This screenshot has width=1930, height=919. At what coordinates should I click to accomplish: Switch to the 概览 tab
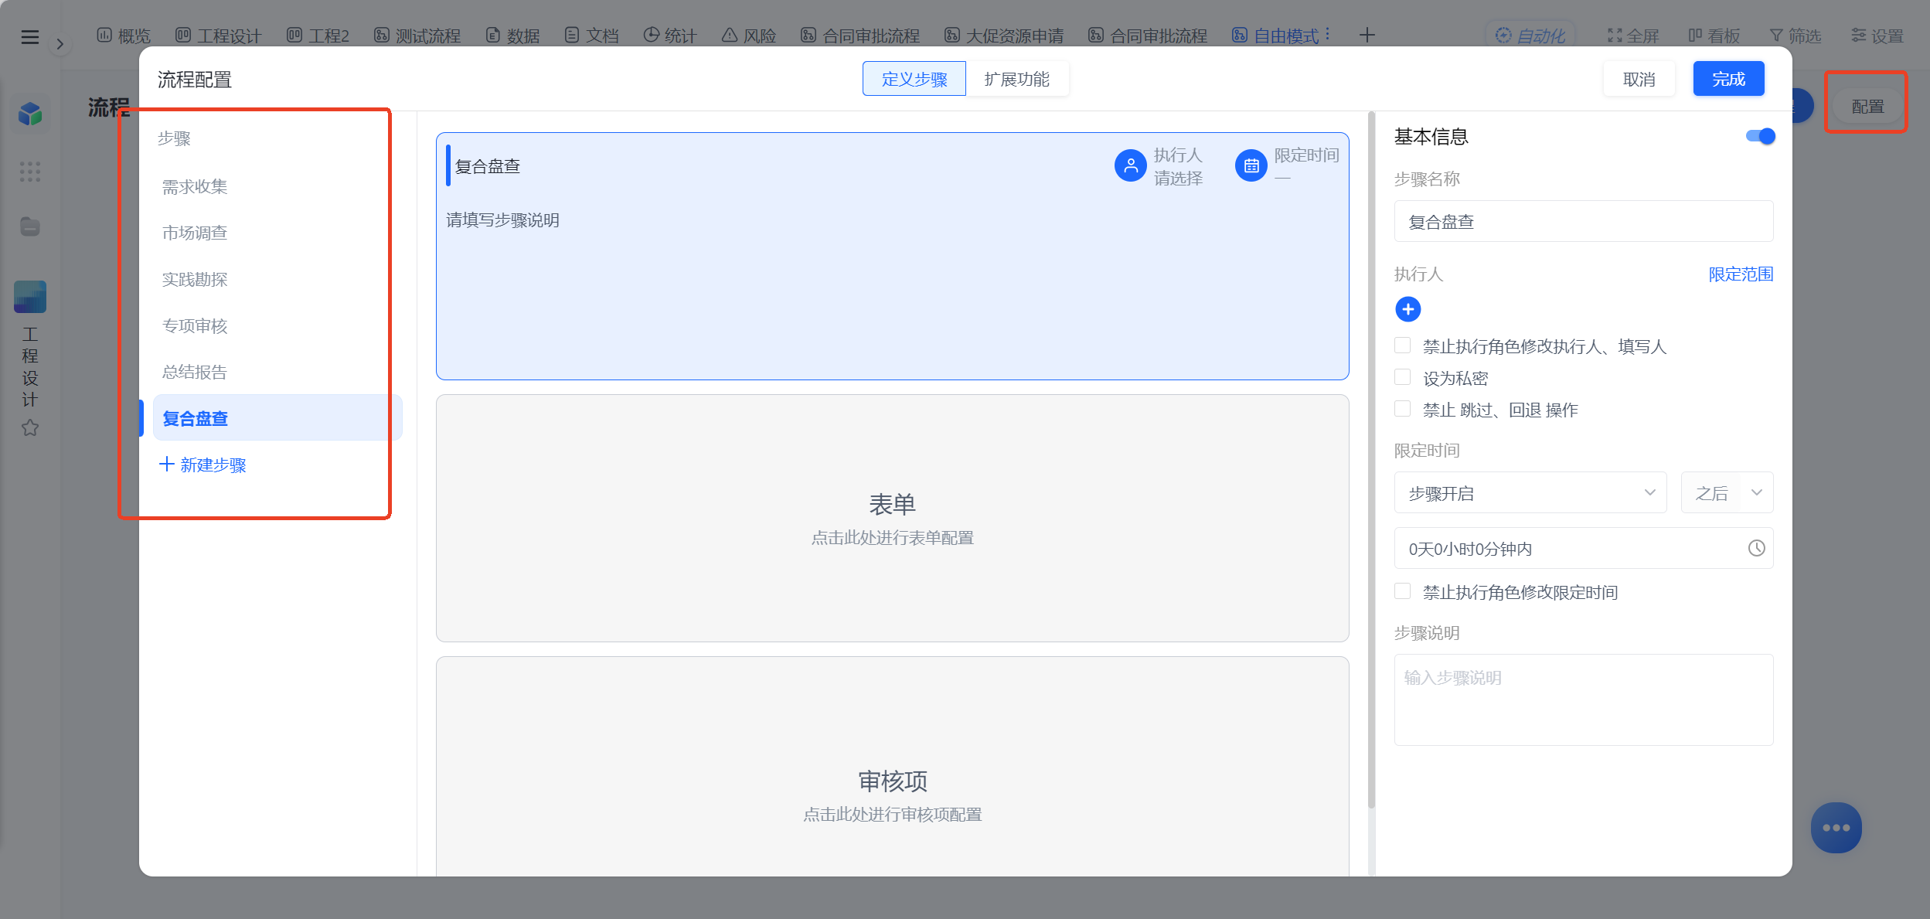pyautogui.click(x=124, y=36)
